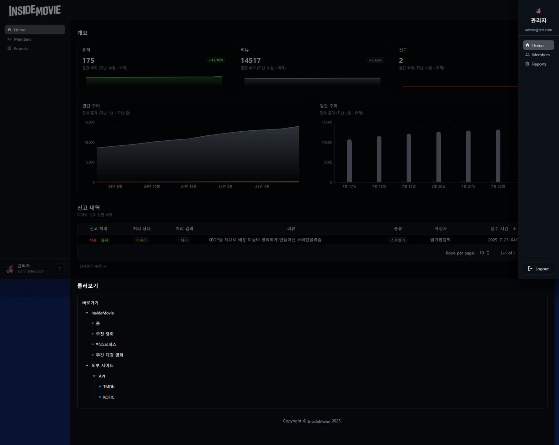
Task: Open the TMDb shortcut in the tree
Action: click(108, 387)
